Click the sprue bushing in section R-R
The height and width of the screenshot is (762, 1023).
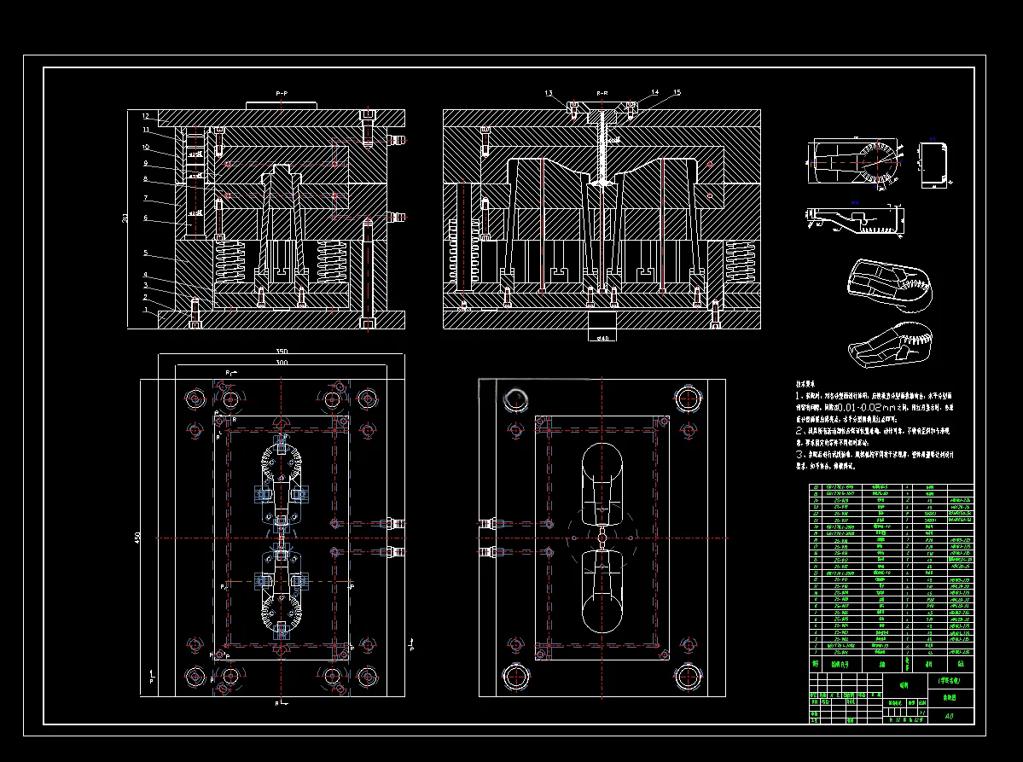(x=602, y=147)
